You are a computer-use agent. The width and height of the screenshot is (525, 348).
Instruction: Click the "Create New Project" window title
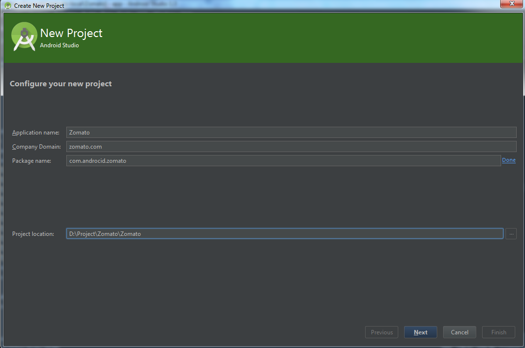tap(39, 6)
